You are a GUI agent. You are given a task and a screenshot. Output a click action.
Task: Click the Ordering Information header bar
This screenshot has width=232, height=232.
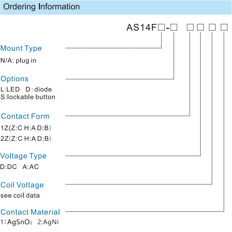pyautogui.click(x=116, y=7)
